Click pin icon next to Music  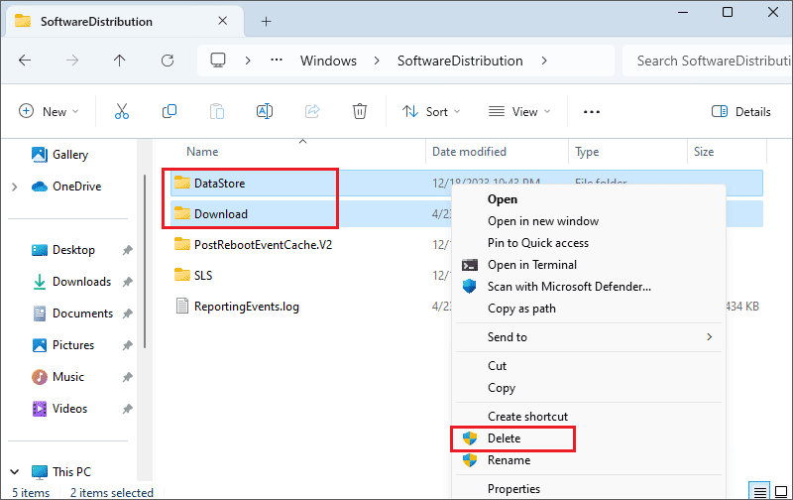tap(128, 378)
